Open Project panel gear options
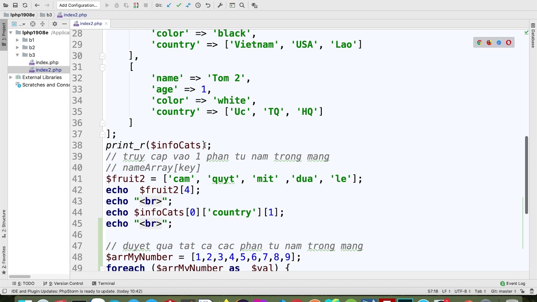Viewport: 537px width, 302px height. (x=55, y=24)
